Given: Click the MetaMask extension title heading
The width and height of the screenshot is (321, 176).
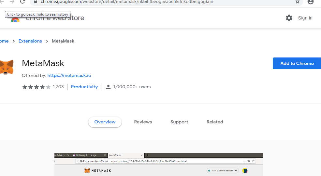Looking at the screenshot, I should [43, 63].
